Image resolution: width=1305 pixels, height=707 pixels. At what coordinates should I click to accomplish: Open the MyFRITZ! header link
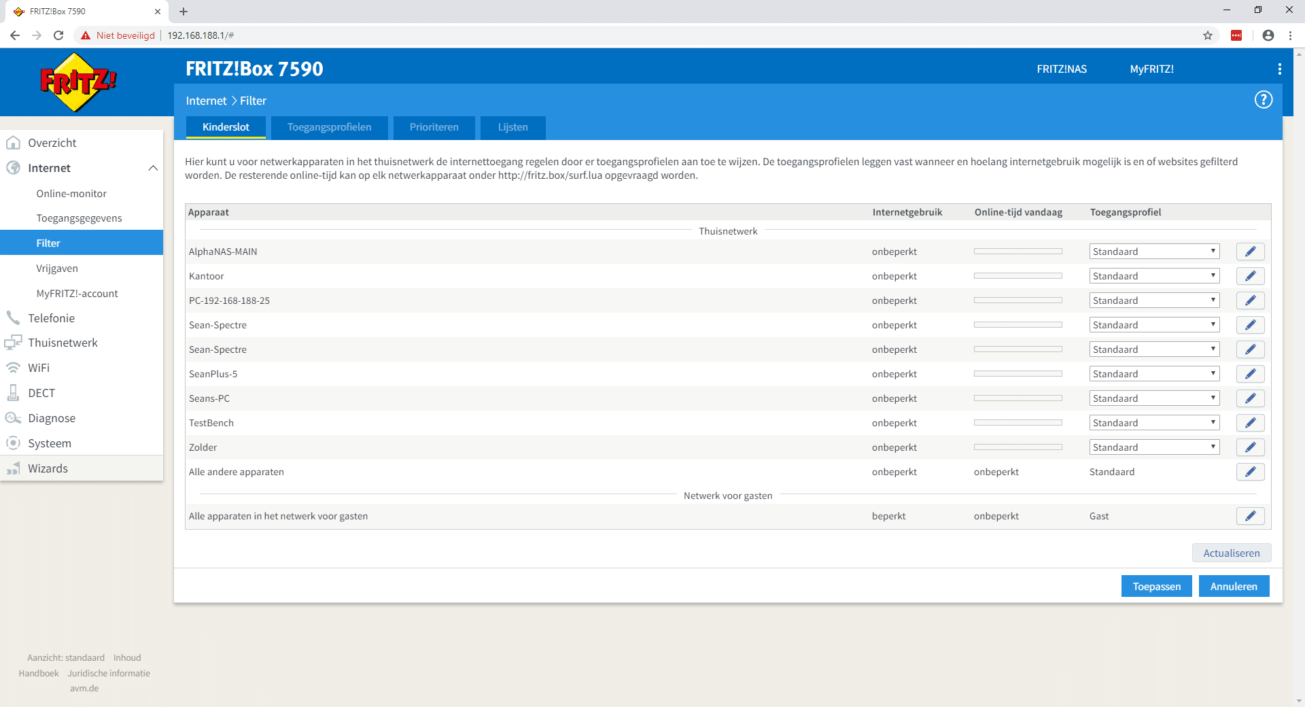(x=1151, y=69)
